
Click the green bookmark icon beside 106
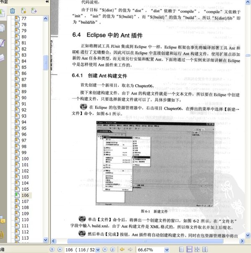click(17, 195)
